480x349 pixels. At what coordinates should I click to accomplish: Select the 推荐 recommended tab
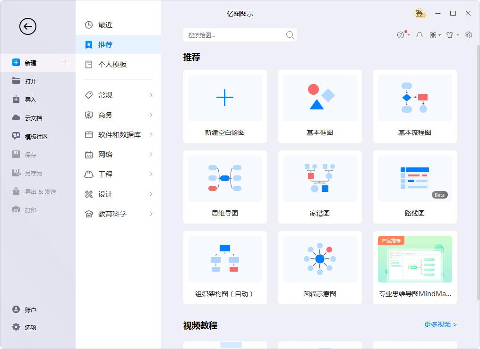coord(118,45)
